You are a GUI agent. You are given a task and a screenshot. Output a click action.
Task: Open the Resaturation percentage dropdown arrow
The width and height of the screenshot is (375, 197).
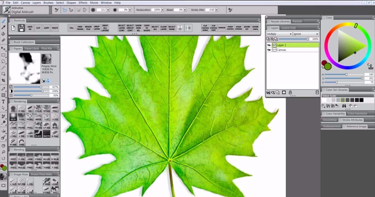coord(163,10)
